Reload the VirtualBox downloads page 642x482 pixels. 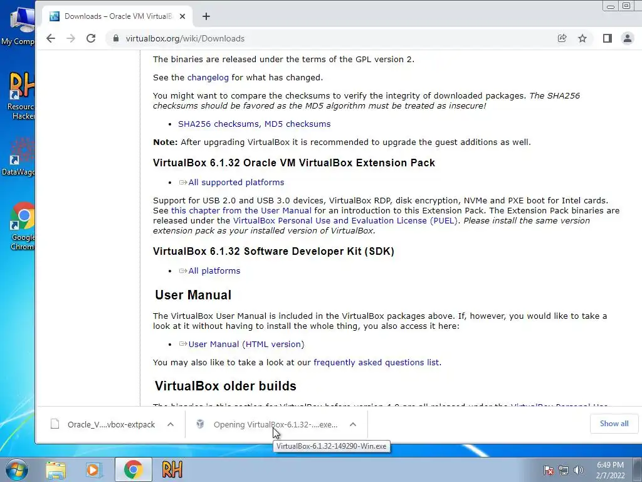click(x=91, y=38)
